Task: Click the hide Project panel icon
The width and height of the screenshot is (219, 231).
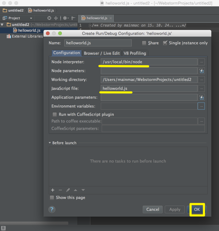Action: 74,18
